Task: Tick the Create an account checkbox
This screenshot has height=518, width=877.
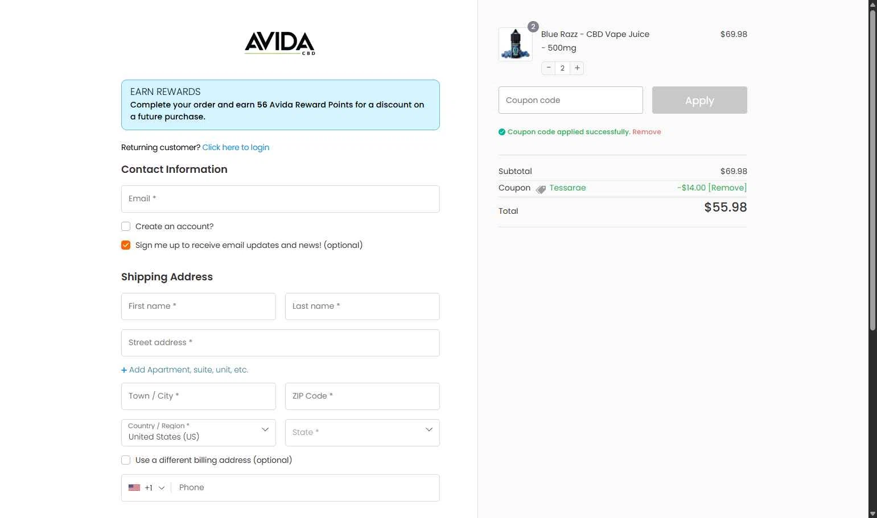Action: pyautogui.click(x=126, y=226)
